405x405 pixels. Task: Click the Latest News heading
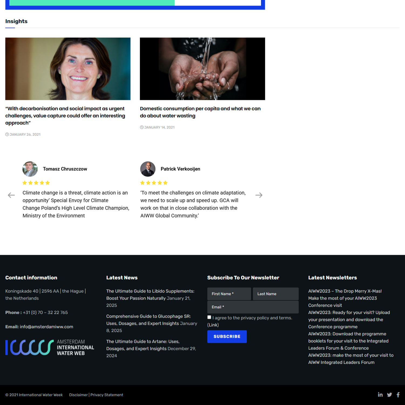click(122, 278)
